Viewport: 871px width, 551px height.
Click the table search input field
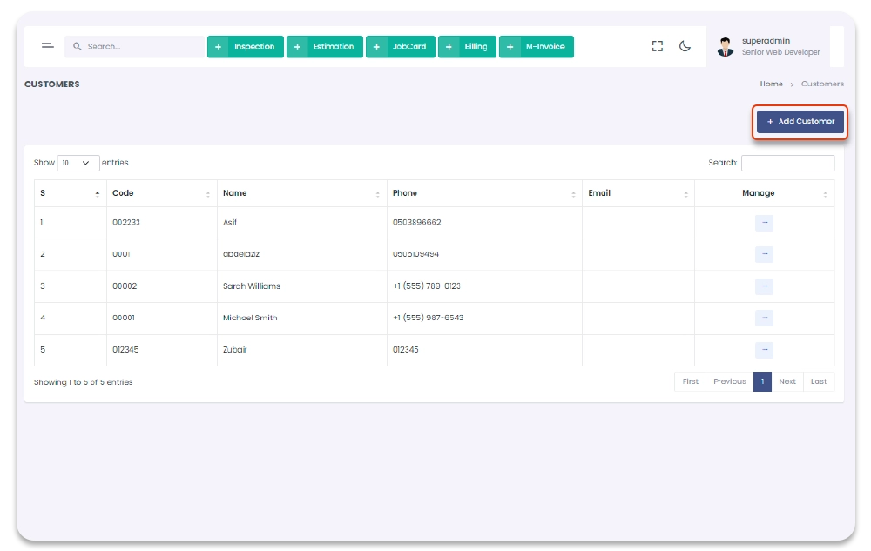pyautogui.click(x=787, y=163)
